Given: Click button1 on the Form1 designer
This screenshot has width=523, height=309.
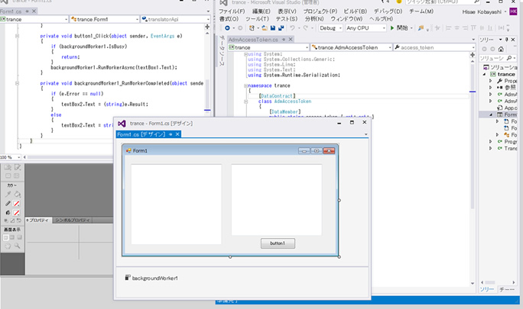Looking at the screenshot, I should [277, 243].
